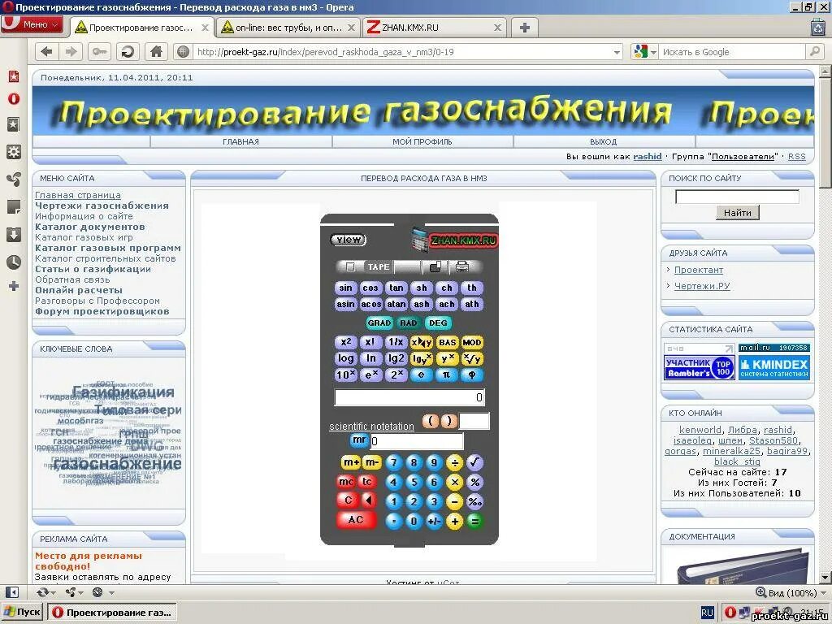Enable DEG mode on the calculator
The width and height of the screenshot is (832, 624).
(x=437, y=323)
